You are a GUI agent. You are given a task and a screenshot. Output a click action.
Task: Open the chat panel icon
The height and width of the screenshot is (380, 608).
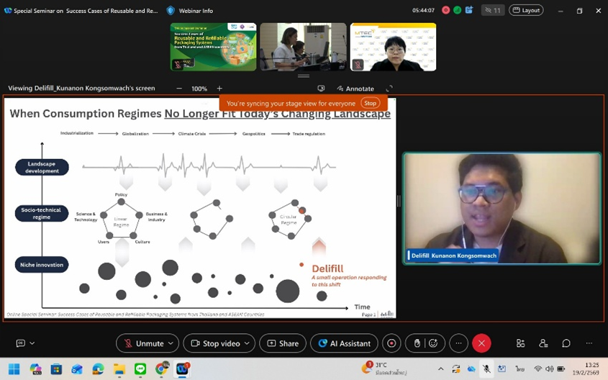click(566, 343)
